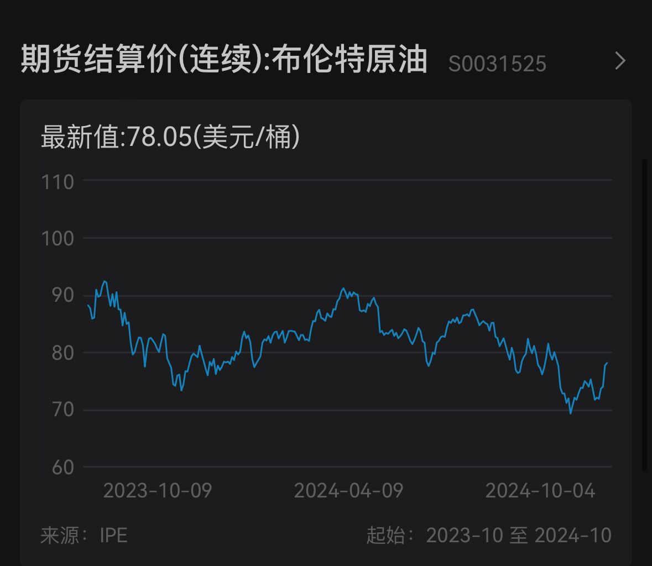
Task: Click the 70 y-axis label
Action: (x=62, y=410)
